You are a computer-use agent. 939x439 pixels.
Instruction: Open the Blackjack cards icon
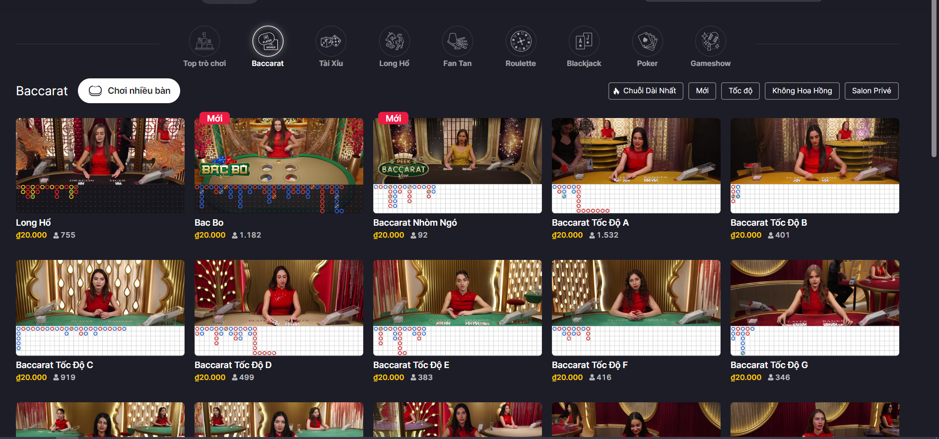[584, 41]
